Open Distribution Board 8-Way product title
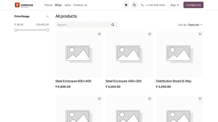This screenshot has height=122, width=218. 174,81
